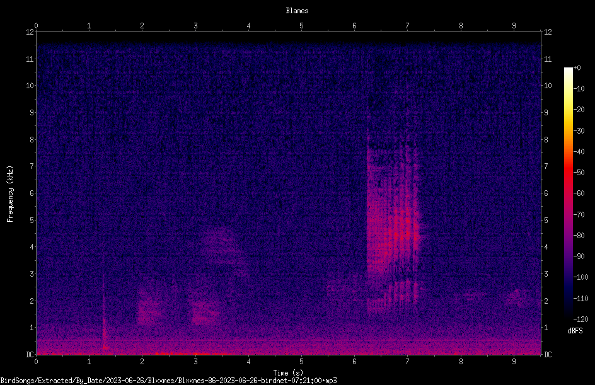Screen dimensions: 595x385
Task: Click the "-120" value on the dBFS scale
Action: click(x=581, y=319)
